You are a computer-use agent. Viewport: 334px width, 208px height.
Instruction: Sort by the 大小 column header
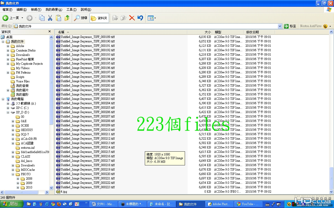click(x=200, y=32)
